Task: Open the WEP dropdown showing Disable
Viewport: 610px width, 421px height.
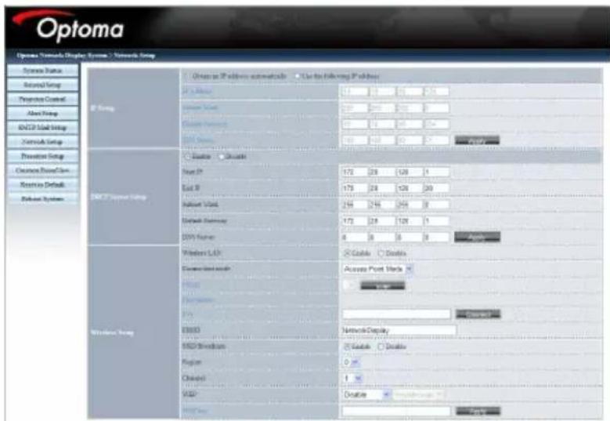Action: click(x=366, y=394)
